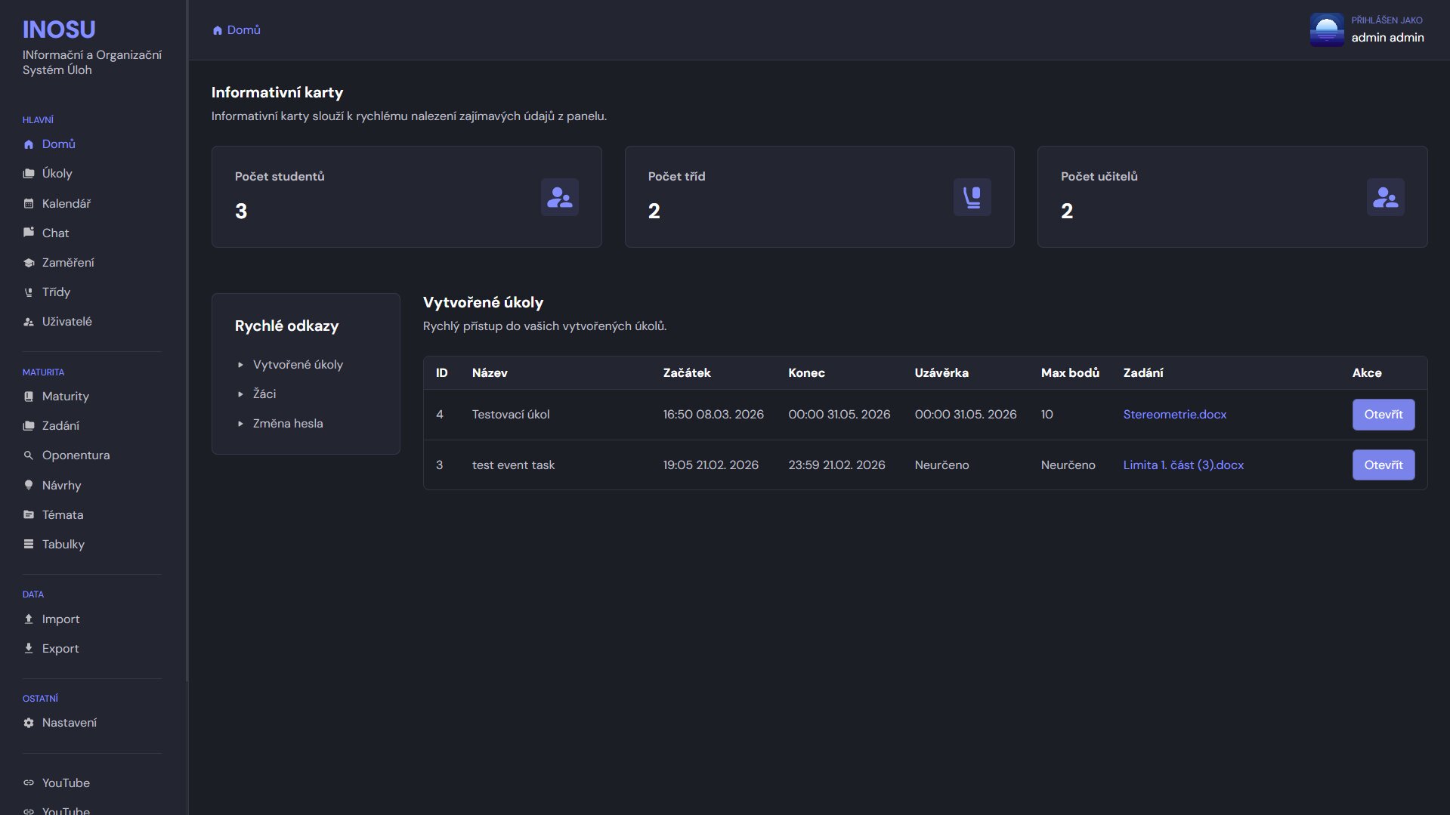The image size is (1450, 815).
Task: Open the Oponentura sidebar item
Action: tap(76, 455)
